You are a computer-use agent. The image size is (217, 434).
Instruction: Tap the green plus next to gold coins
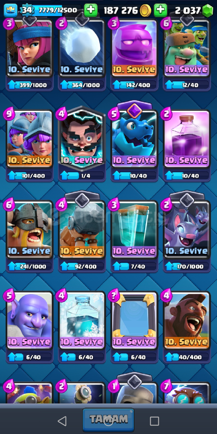click(160, 10)
